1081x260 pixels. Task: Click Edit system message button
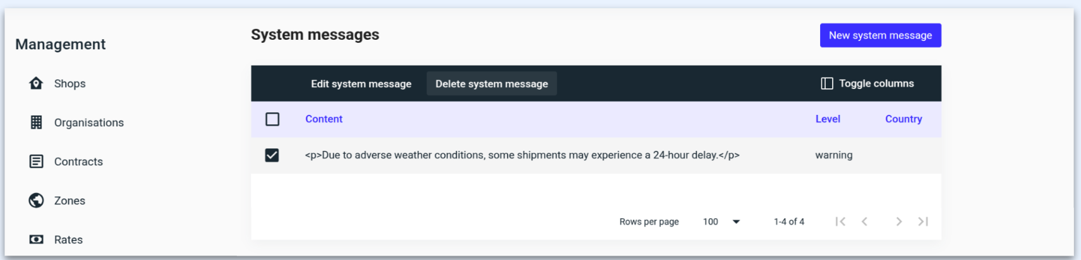[361, 84]
